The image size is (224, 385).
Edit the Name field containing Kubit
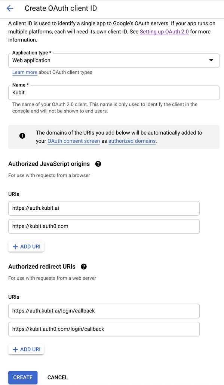point(114,93)
